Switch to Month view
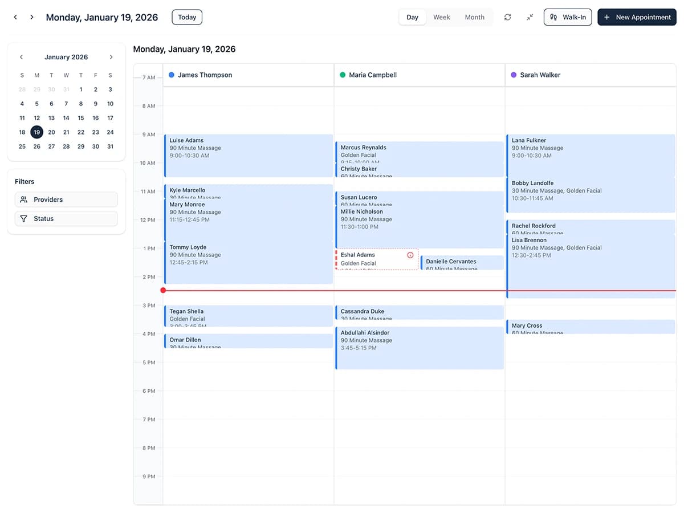 click(x=474, y=17)
